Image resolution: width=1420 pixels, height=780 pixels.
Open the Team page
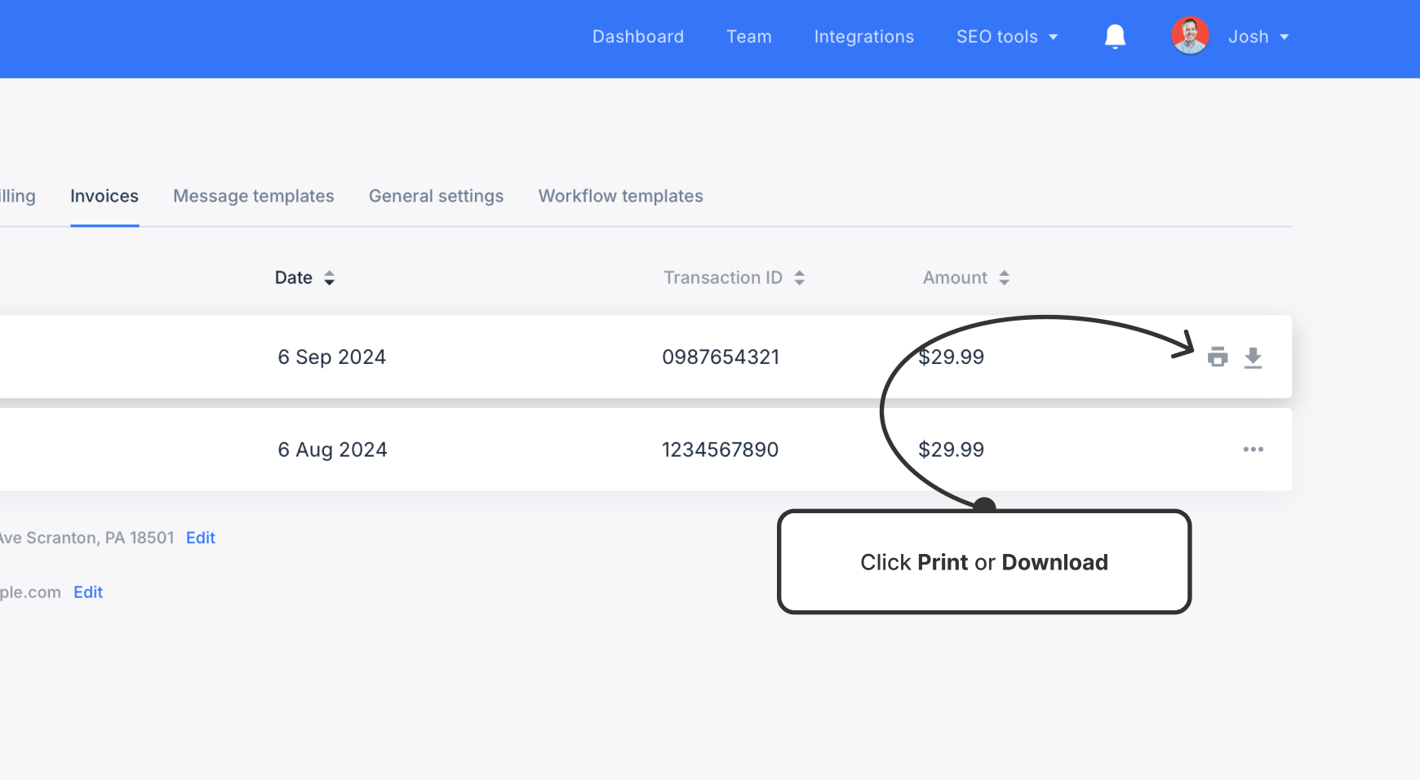pos(749,37)
